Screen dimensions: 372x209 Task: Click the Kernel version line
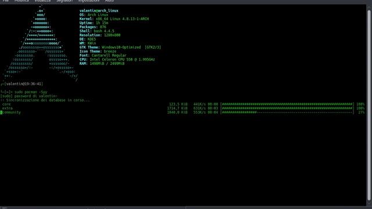point(114,19)
